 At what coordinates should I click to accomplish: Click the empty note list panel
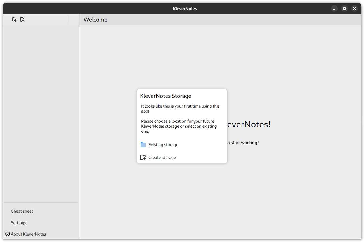[x=41, y=112]
